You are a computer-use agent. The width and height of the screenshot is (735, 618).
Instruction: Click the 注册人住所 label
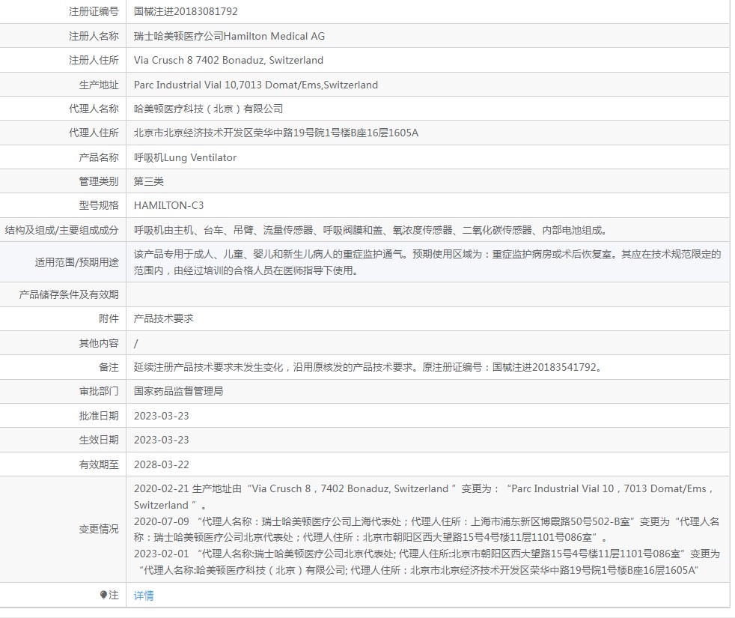tap(94, 60)
